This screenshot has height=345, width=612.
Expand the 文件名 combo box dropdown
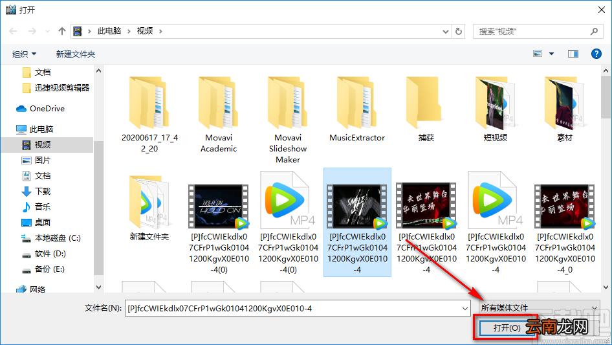[x=465, y=309]
